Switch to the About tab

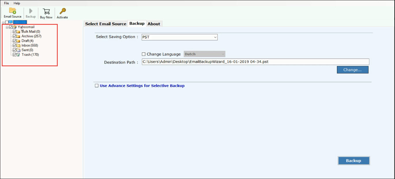[154, 24]
